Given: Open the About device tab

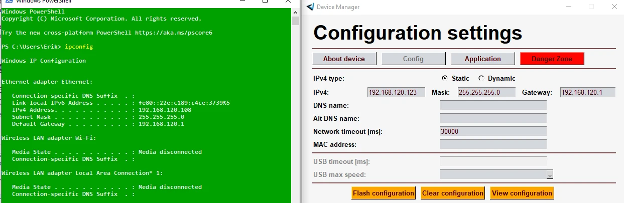Looking at the screenshot, I should 344,59.
